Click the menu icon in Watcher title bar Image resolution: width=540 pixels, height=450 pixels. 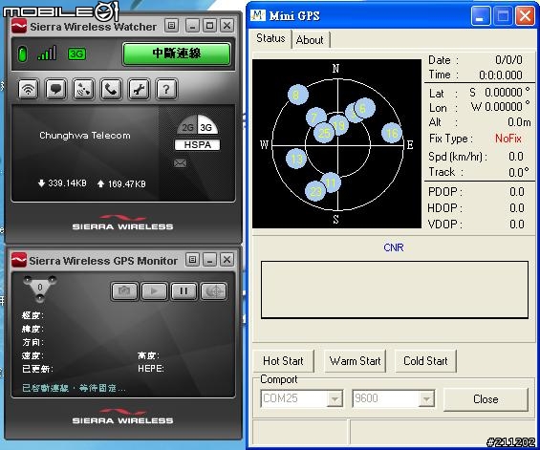click(x=171, y=26)
